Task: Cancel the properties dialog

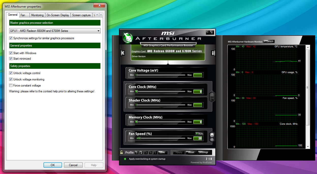Action: click(x=73, y=165)
